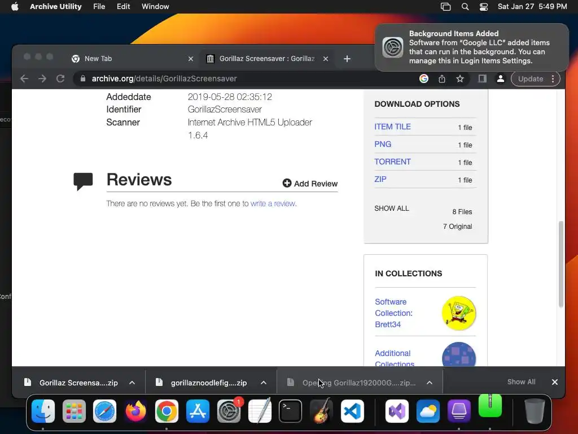Open Terminal from the Dock

click(x=291, y=411)
